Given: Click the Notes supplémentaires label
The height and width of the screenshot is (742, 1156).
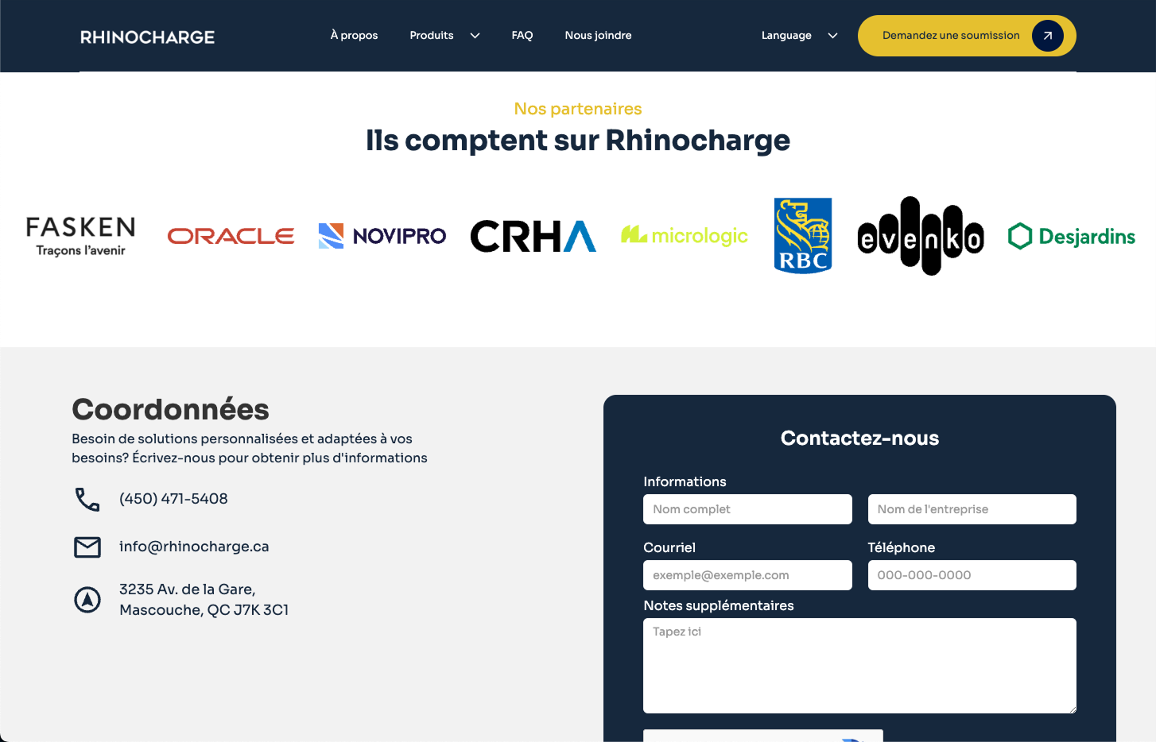Looking at the screenshot, I should 719,605.
